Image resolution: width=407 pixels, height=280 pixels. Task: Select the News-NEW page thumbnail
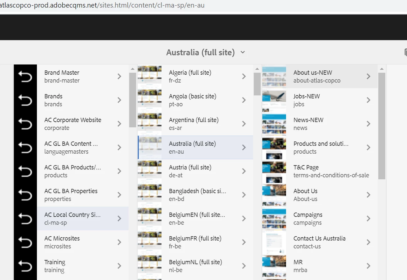[x=274, y=124]
